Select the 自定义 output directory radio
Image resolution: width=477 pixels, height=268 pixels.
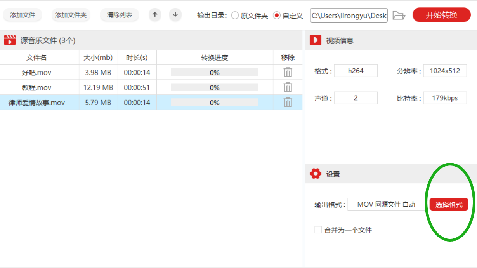click(x=277, y=16)
